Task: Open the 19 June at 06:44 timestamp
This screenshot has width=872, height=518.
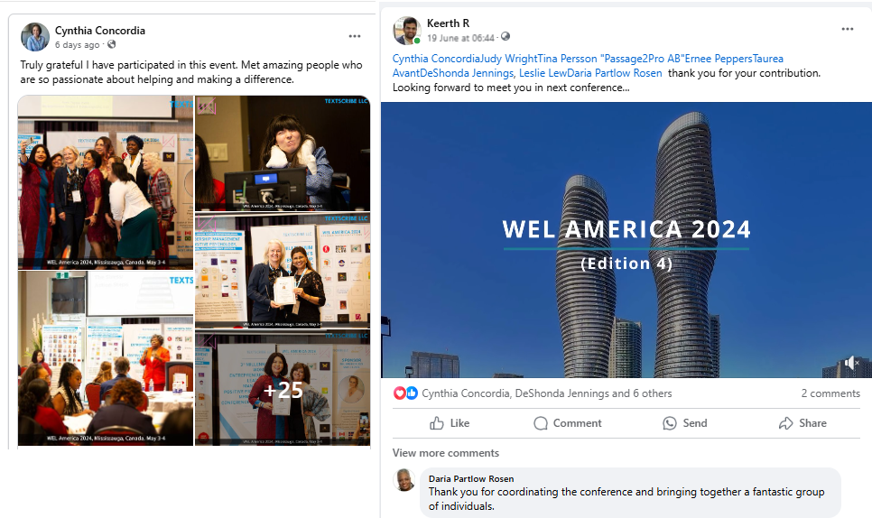Action: 460,38
